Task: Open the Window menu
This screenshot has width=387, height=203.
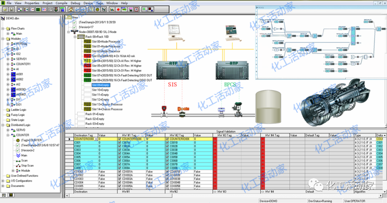Action: coord(112,3)
